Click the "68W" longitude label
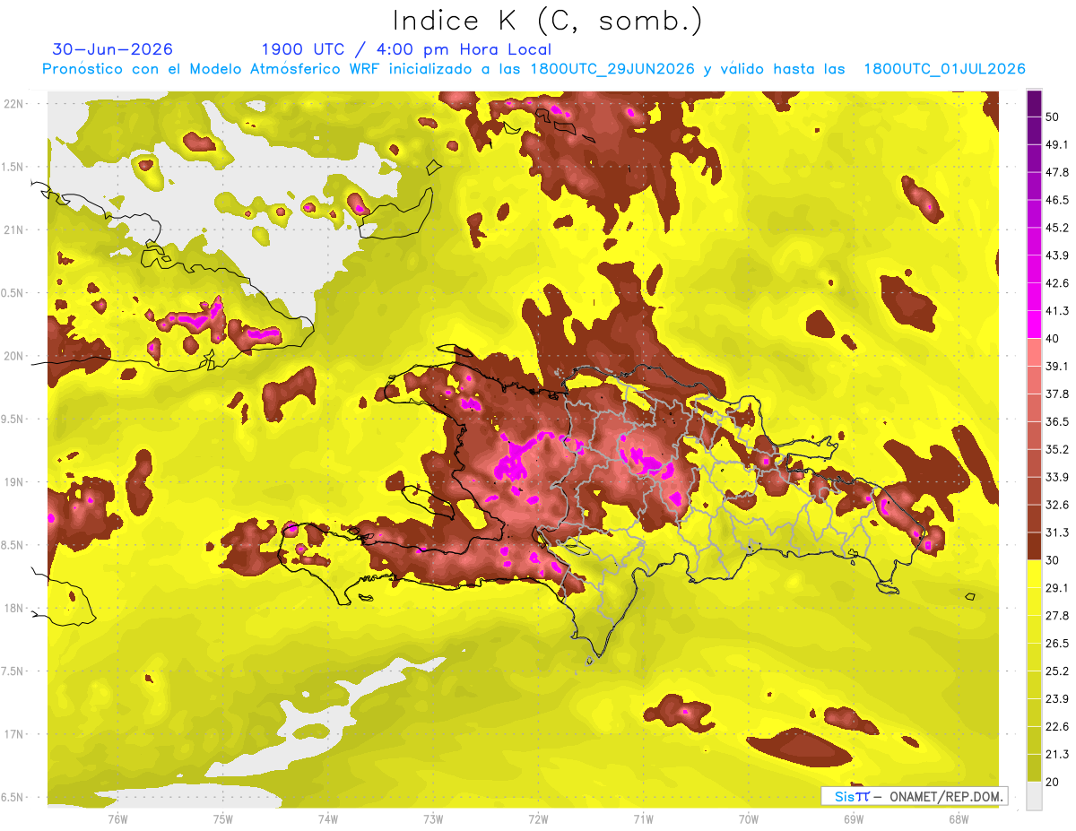The image size is (1076, 831). 959,818
